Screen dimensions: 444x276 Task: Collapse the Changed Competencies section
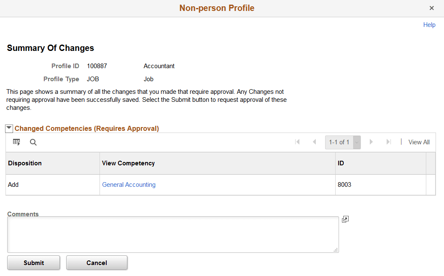pos(9,128)
